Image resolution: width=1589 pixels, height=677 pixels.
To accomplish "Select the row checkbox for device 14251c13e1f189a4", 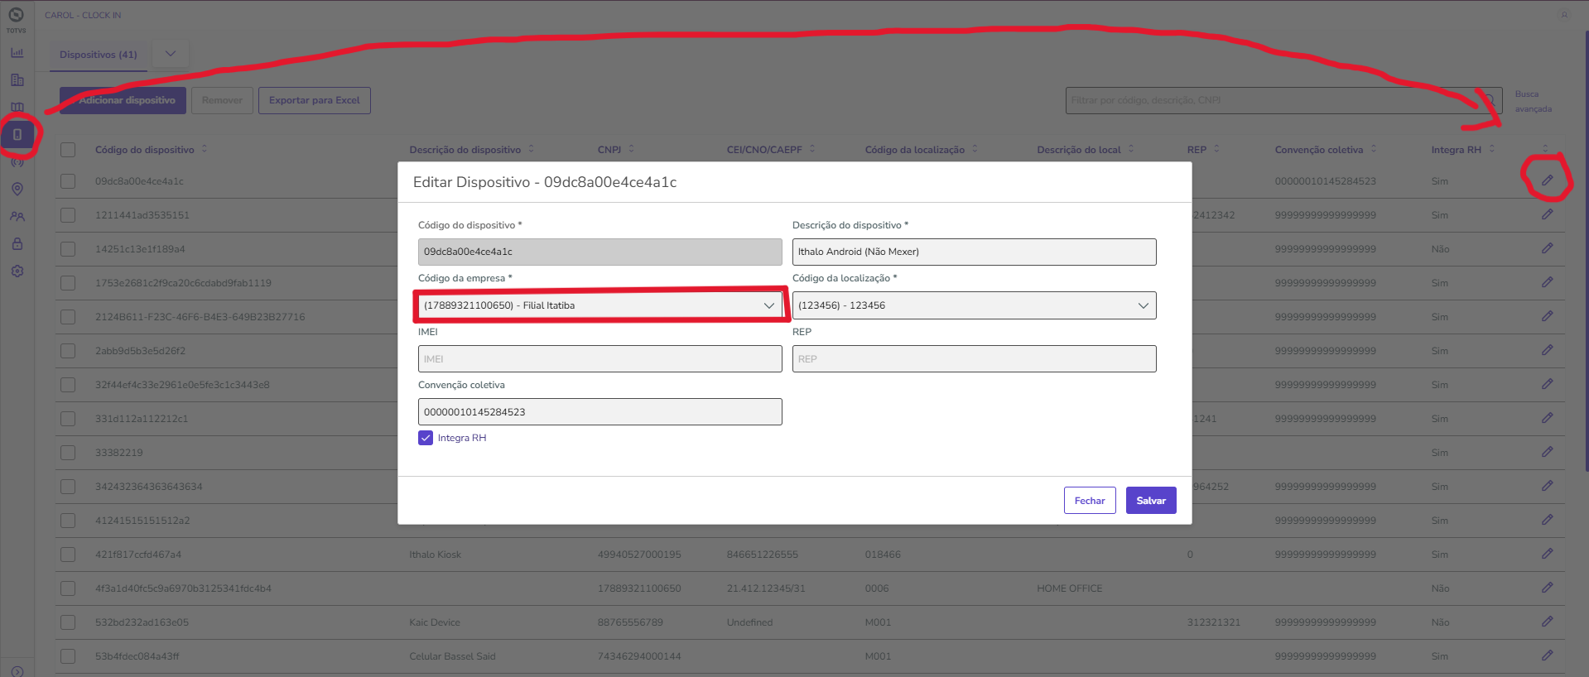I will point(68,249).
